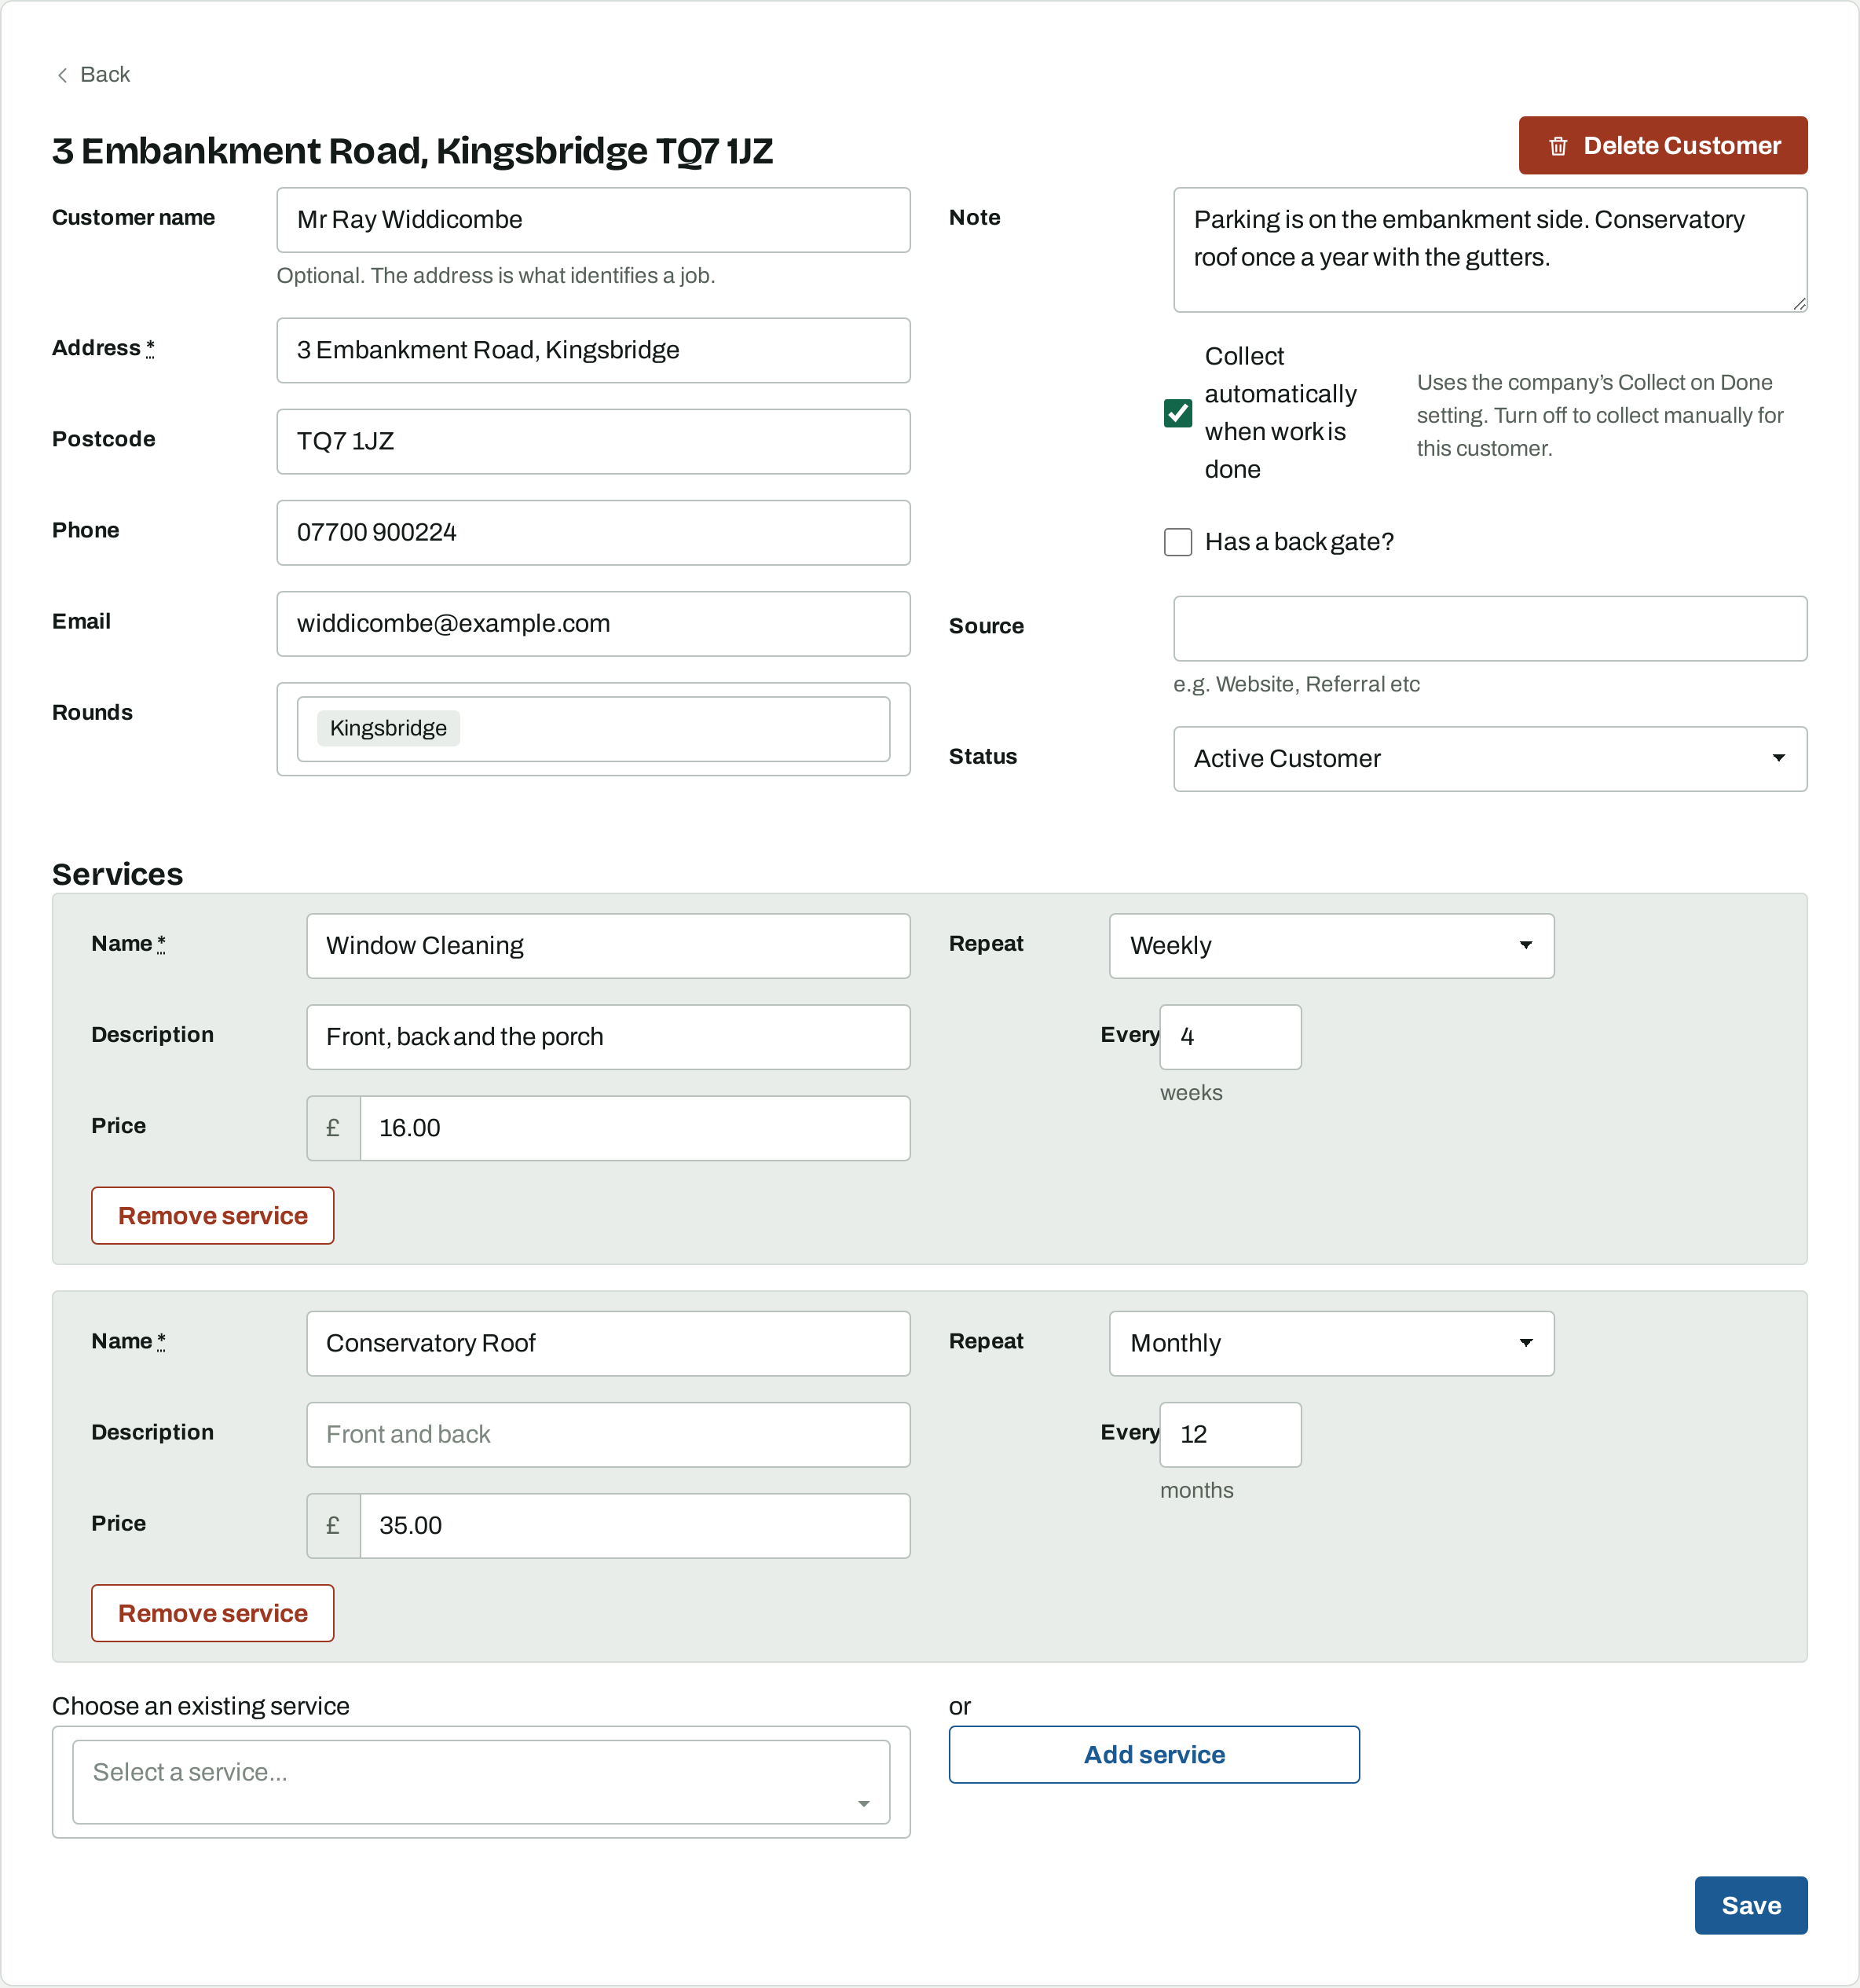The height and width of the screenshot is (1988, 1860).
Task: Remove the Window Cleaning service
Action: pos(212,1215)
